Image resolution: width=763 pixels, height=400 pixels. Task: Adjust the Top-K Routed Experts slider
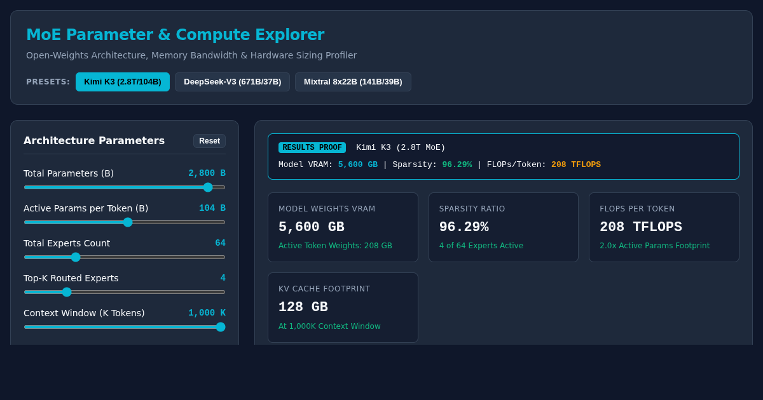pos(125,292)
